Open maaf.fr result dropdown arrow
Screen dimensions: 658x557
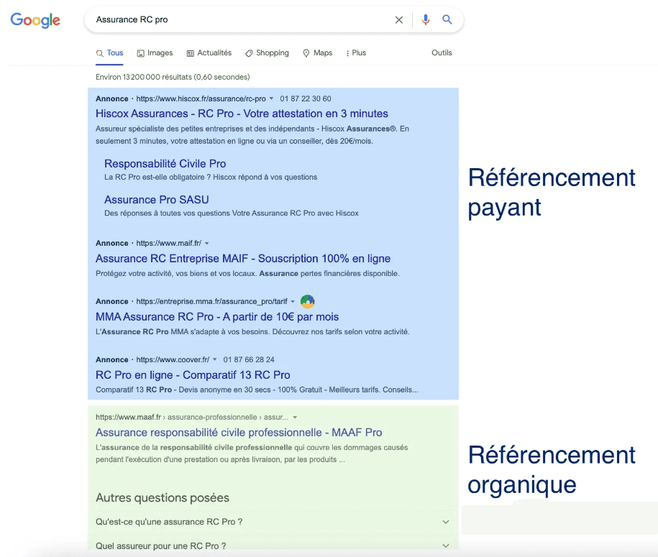[x=295, y=418]
